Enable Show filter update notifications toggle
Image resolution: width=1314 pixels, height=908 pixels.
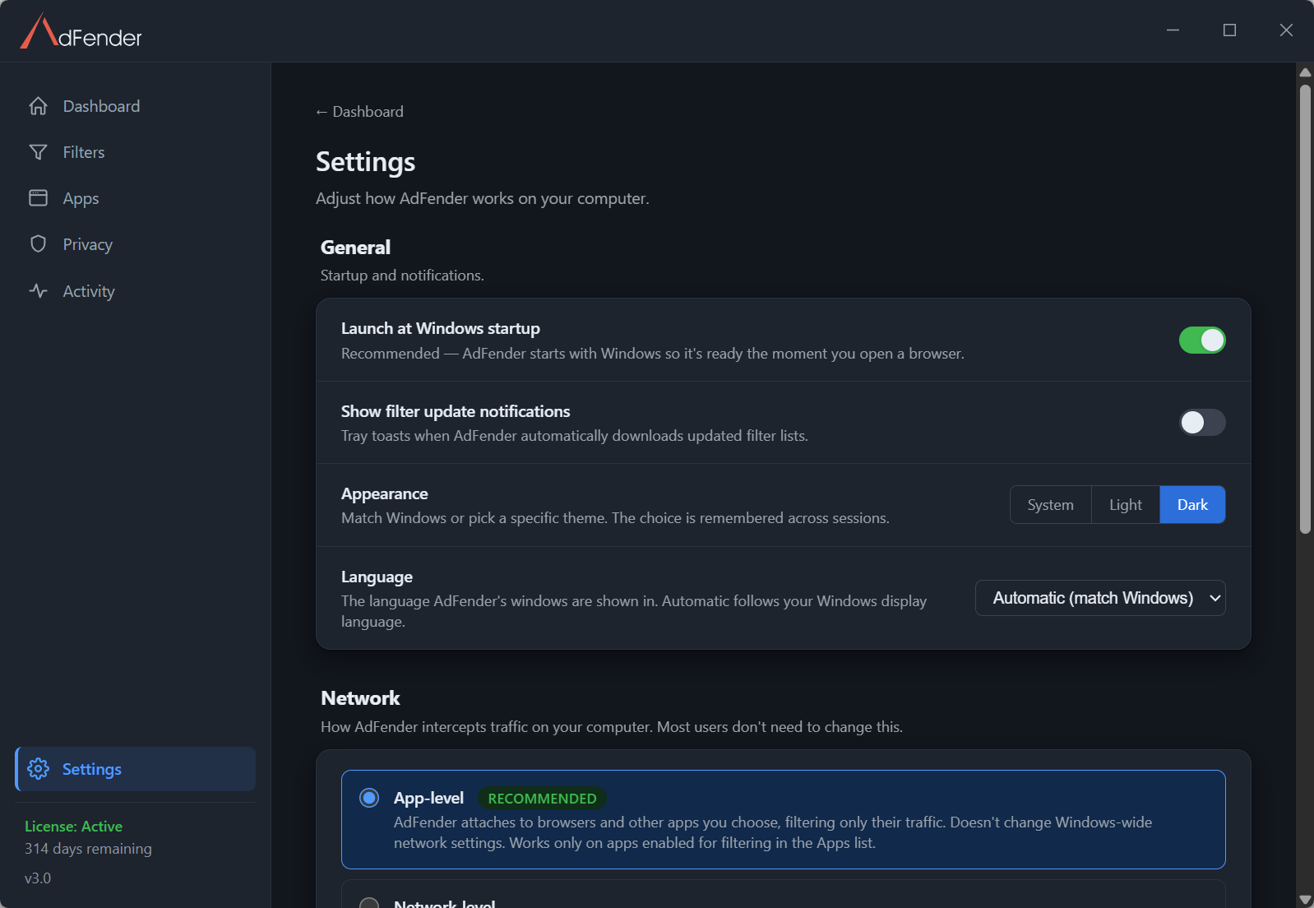tap(1202, 423)
